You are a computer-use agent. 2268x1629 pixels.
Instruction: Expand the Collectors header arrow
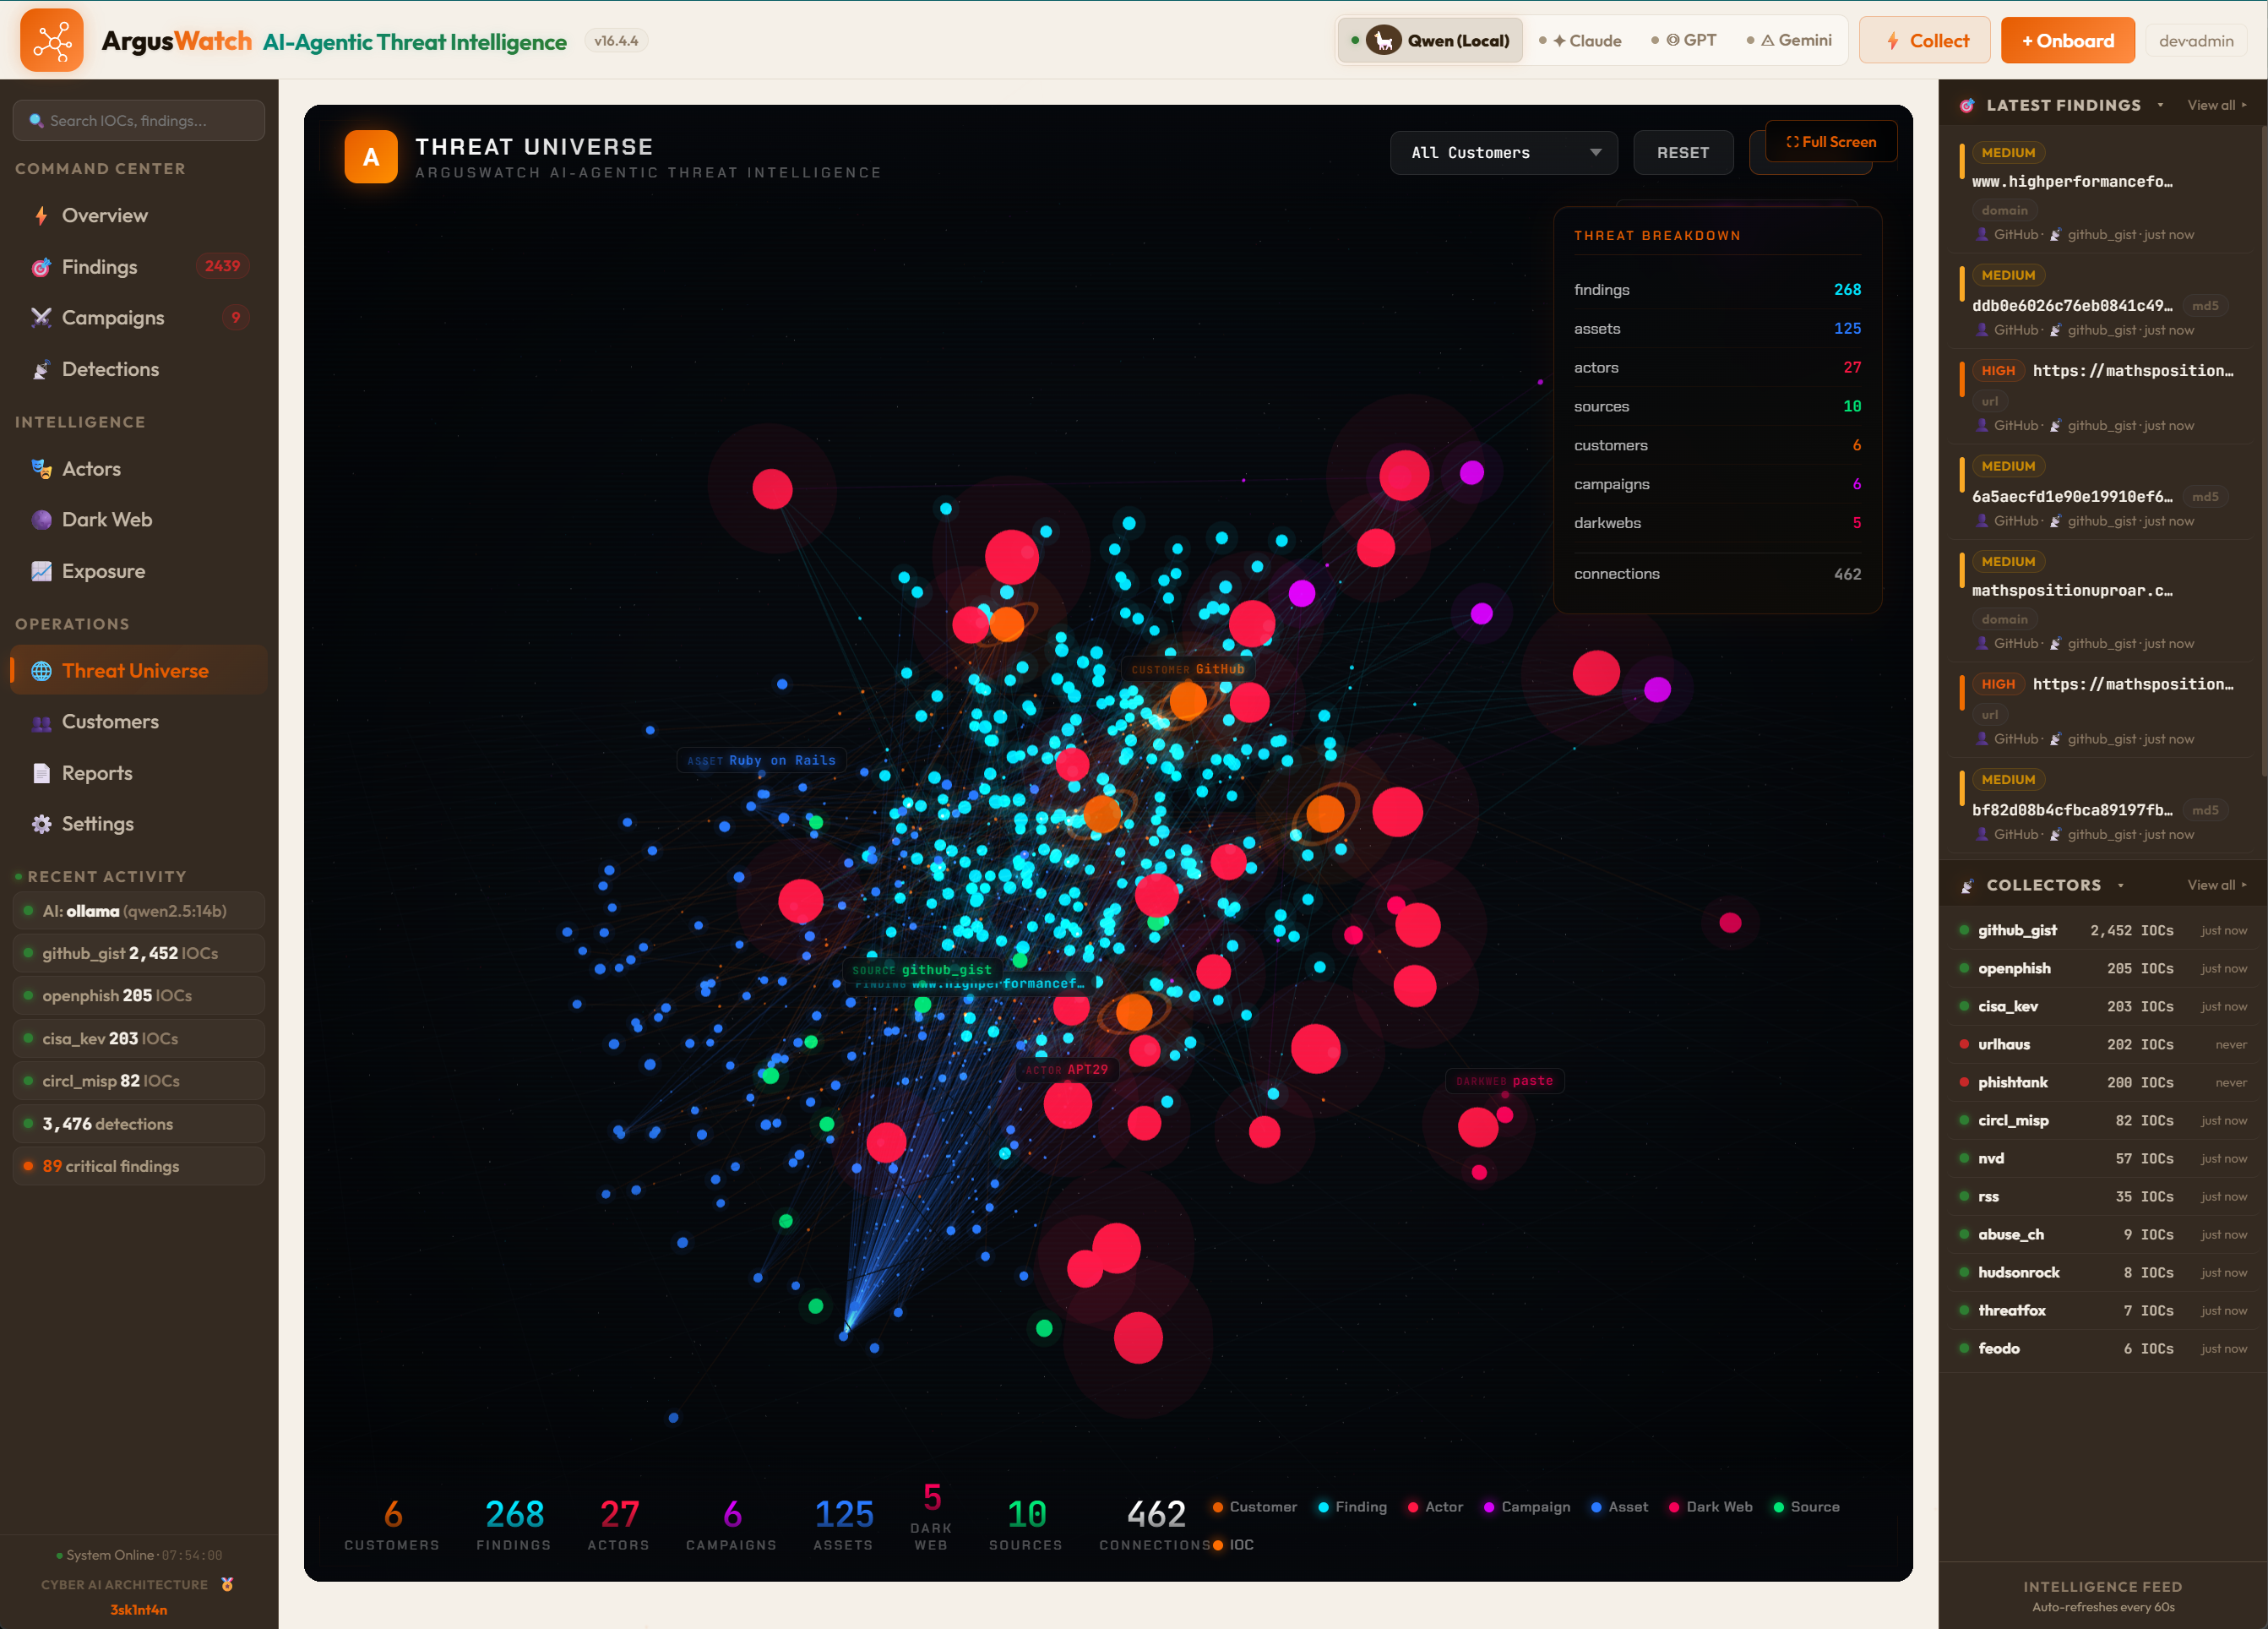point(2120,886)
